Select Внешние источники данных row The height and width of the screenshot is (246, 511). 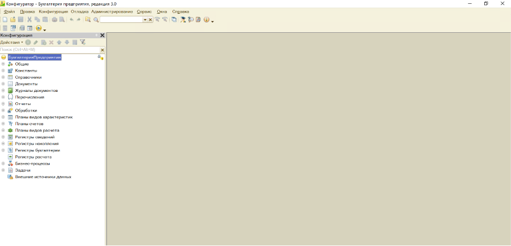tap(43, 177)
